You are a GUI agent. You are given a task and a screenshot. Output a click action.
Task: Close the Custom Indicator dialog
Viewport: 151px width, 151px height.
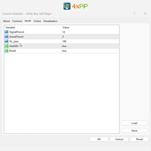point(145,14)
